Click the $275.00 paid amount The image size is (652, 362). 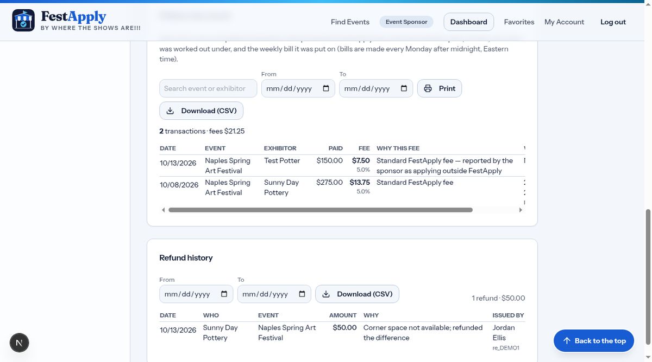pyautogui.click(x=330, y=183)
